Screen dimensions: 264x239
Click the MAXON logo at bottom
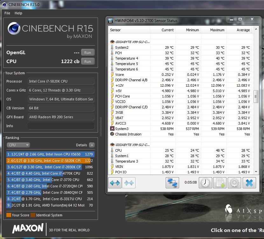coord(28,228)
